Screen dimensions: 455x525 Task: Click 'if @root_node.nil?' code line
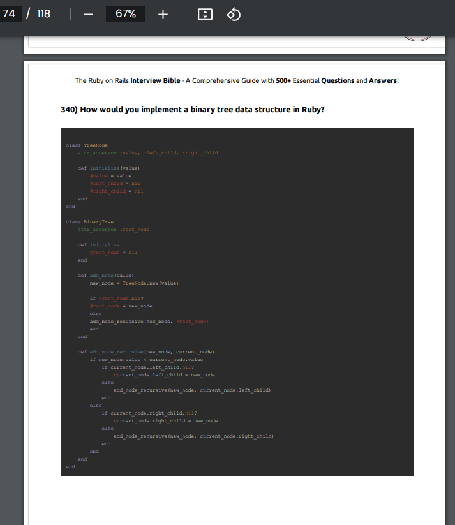point(117,299)
